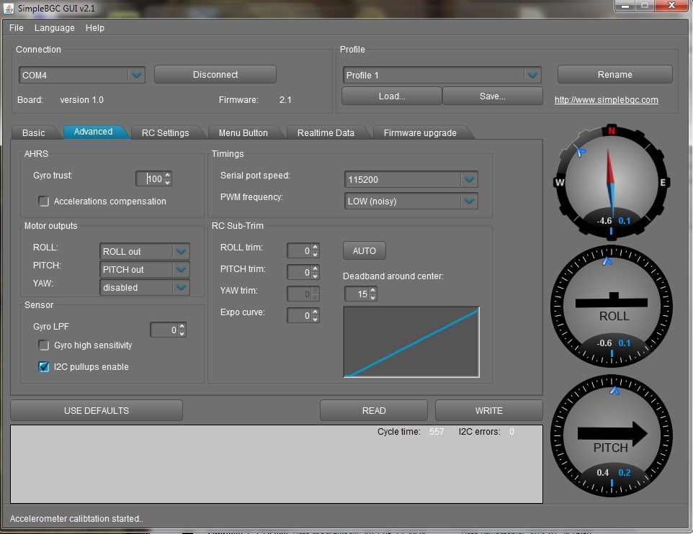
Task: Open the COM4 port dropdown
Action: 136,75
